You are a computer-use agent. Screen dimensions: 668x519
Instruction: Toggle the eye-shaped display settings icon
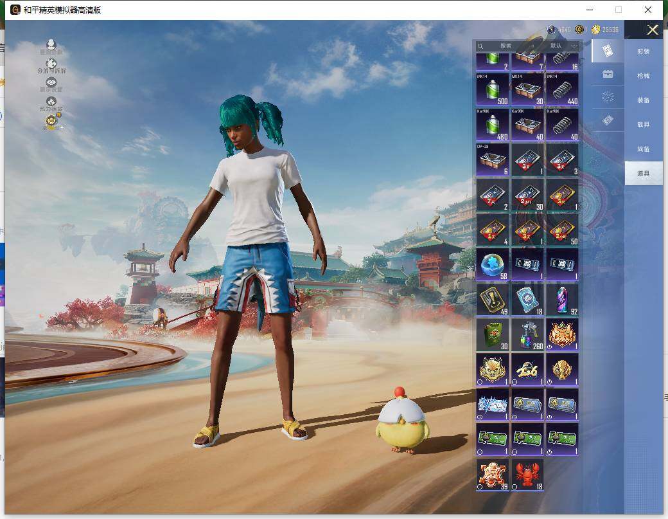click(x=51, y=83)
